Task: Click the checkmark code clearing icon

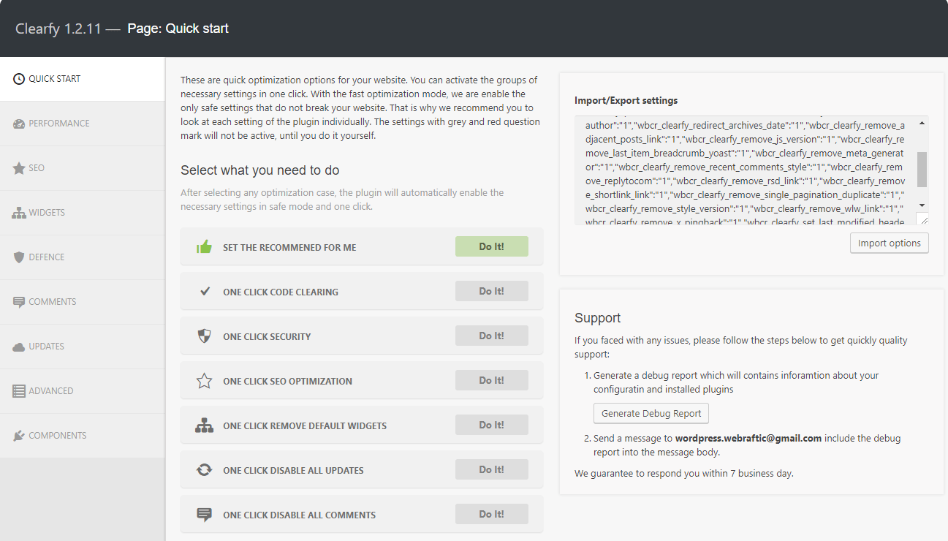Action: tap(205, 291)
